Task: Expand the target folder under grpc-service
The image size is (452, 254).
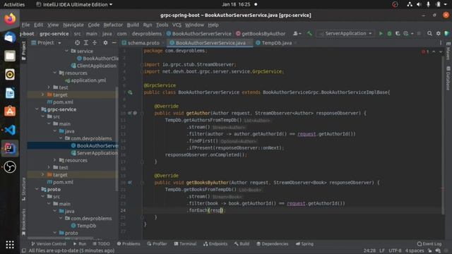Action: pyautogui.click(x=43, y=175)
